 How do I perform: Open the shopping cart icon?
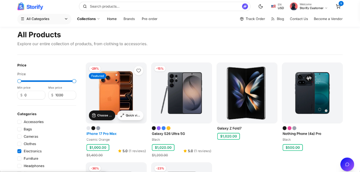click(338, 6)
